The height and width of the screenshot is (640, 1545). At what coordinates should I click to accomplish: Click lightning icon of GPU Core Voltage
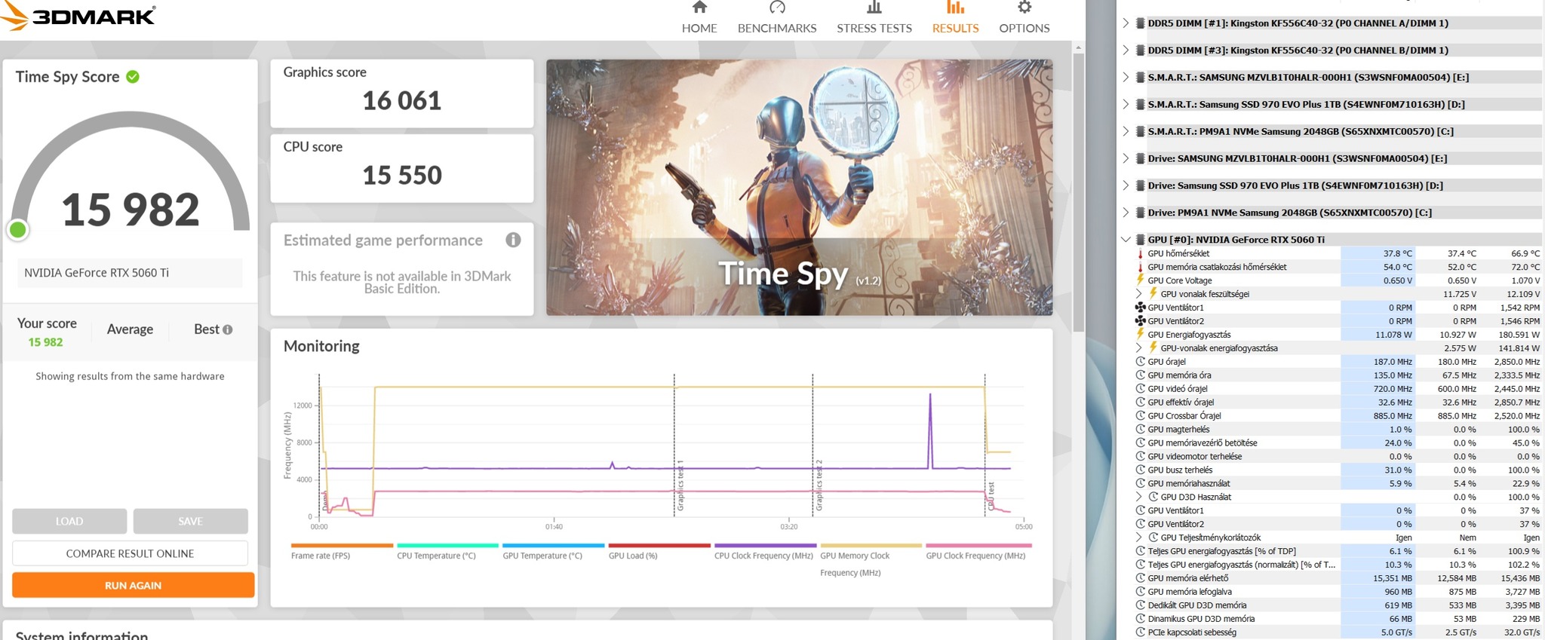click(x=1140, y=280)
